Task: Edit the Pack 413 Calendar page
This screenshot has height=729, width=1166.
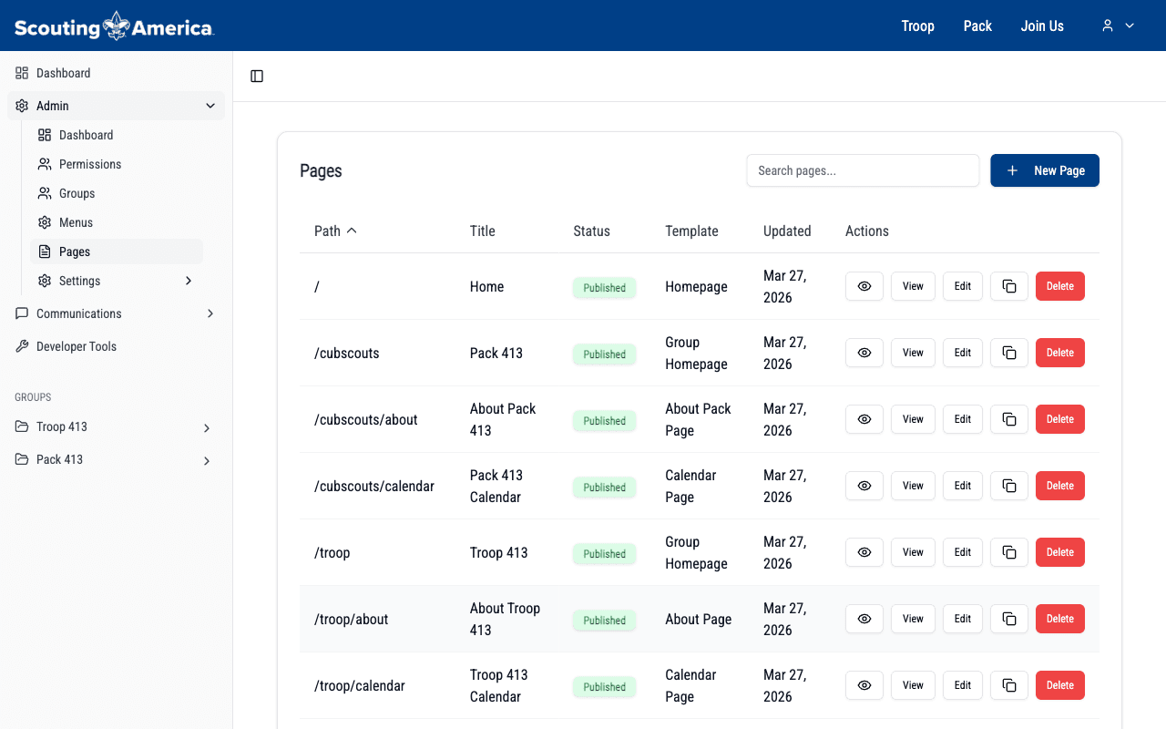Action: click(963, 486)
